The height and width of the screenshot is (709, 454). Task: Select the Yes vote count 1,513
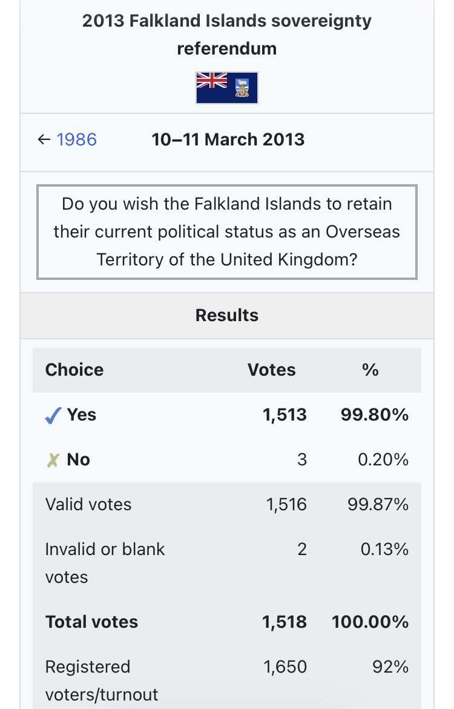(x=285, y=415)
